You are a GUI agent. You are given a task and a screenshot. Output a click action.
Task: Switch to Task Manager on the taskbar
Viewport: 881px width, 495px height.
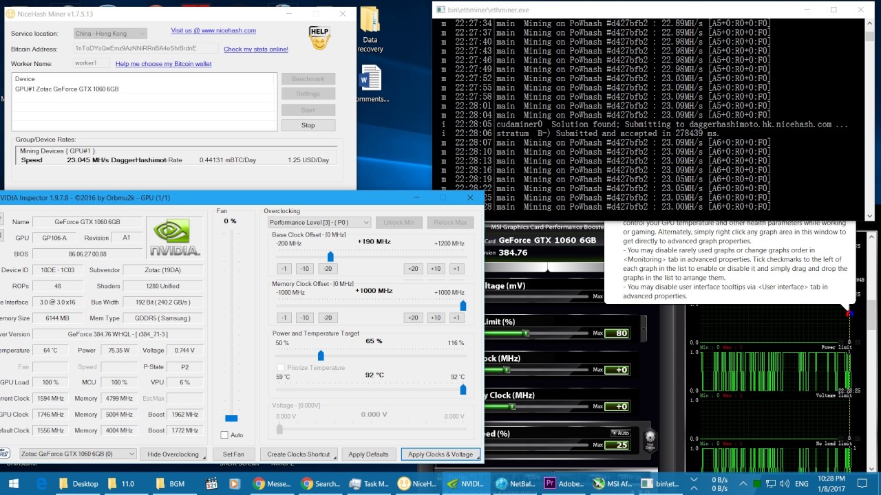(370, 483)
